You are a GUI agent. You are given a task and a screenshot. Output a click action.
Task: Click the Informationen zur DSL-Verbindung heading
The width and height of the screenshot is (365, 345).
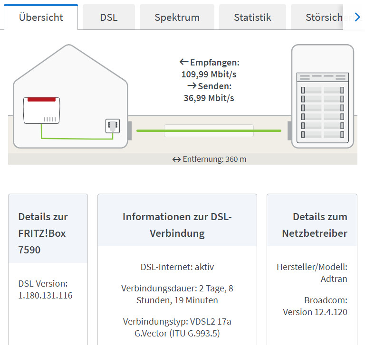(177, 225)
